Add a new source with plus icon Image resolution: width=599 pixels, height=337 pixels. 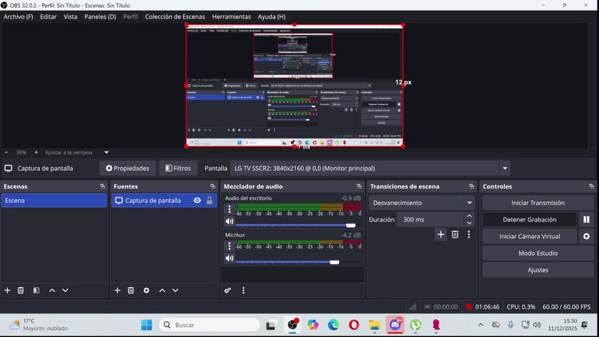(117, 290)
